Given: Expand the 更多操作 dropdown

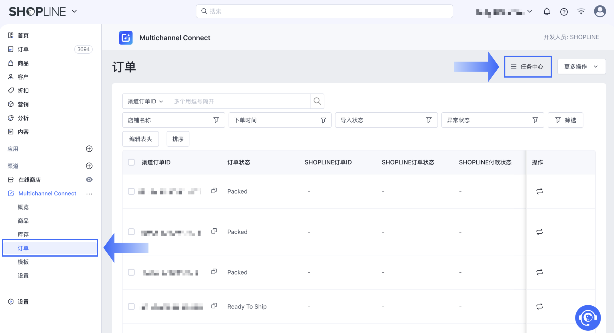Looking at the screenshot, I should [581, 66].
